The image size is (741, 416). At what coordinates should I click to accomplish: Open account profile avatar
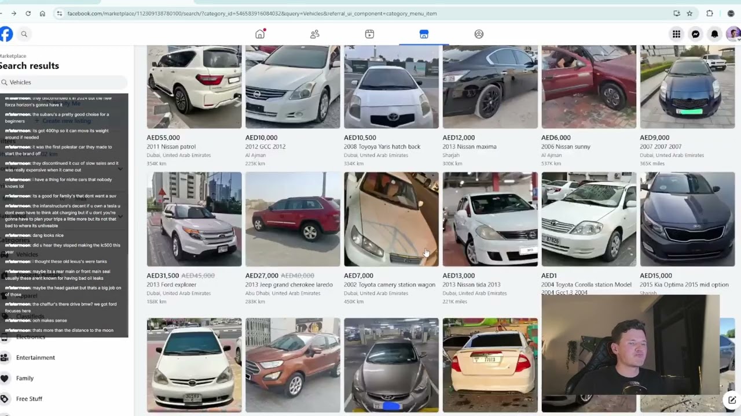733,34
